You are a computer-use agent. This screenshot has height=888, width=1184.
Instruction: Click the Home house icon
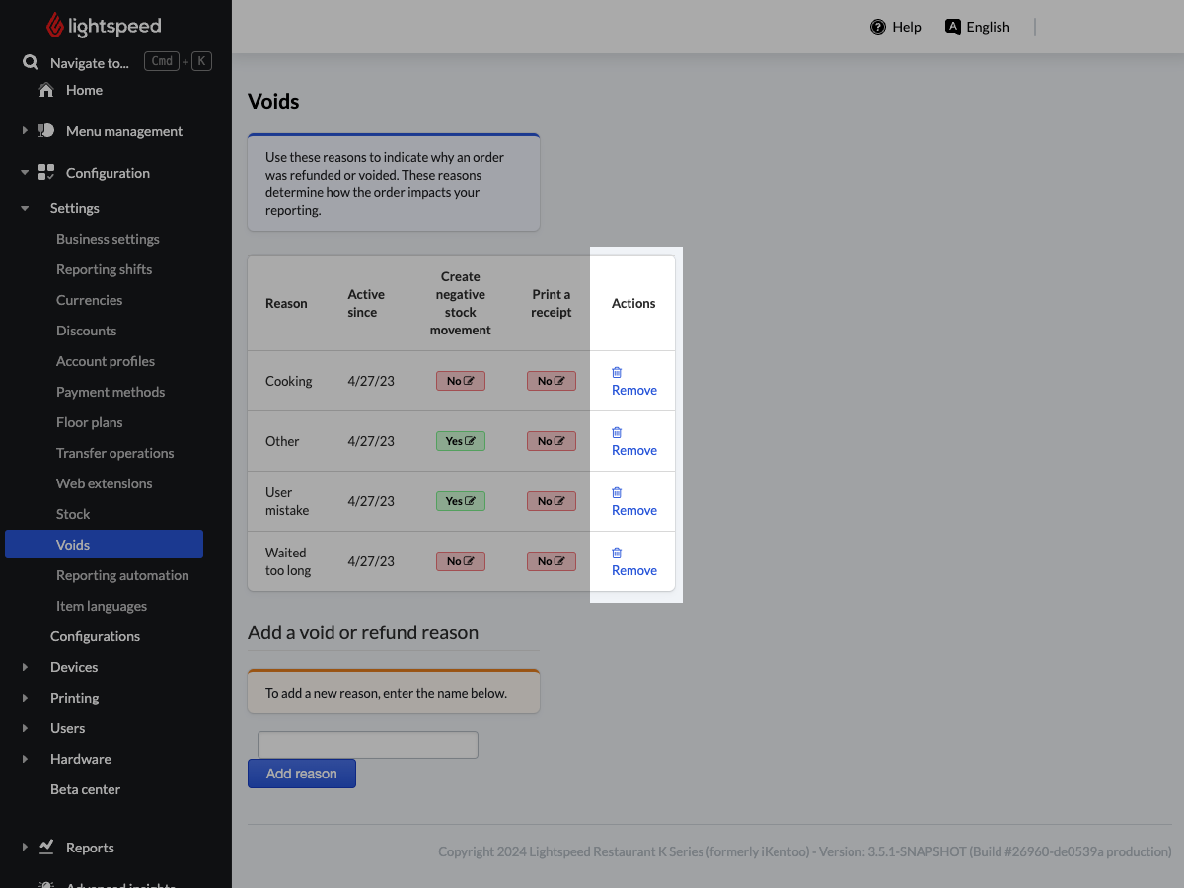click(x=46, y=90)
